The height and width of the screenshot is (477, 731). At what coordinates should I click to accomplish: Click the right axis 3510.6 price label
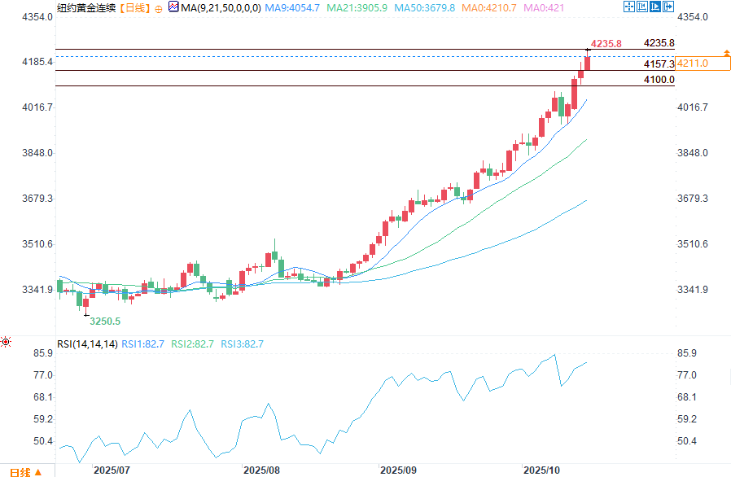pos(692,244)
